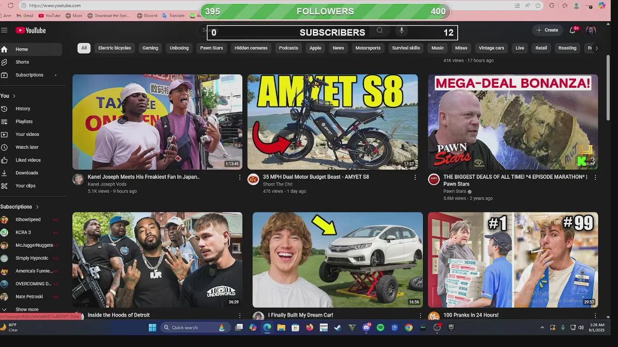Image resolution: width=618 pixels, height=347 pixels.
Task: Click the YouTube search magnifier button
Action: pos(379,30)
